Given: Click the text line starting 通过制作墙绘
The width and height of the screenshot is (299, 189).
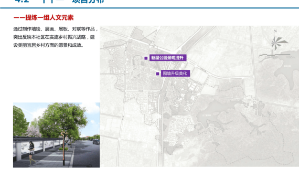Looking at the screenshot, I should [x=56, y=29].
